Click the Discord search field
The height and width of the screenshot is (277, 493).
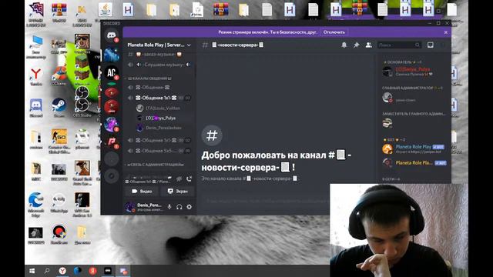pyautogui.click(x=399, y=45)
